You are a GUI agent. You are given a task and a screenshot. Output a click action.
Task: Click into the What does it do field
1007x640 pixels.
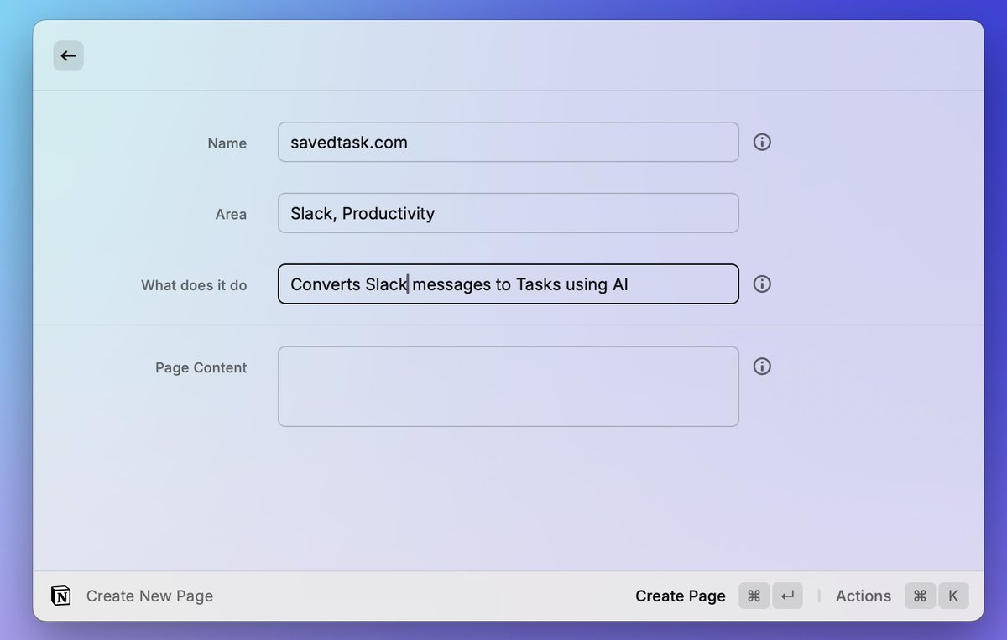[x=509, y=284]
